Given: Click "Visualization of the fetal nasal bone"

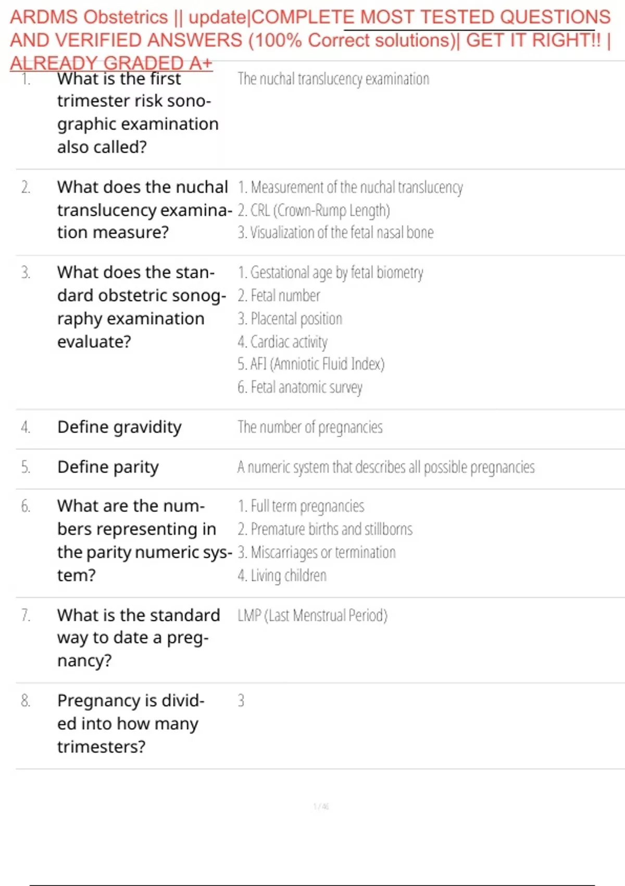Looking at the screenshot, I should point(335,232).
